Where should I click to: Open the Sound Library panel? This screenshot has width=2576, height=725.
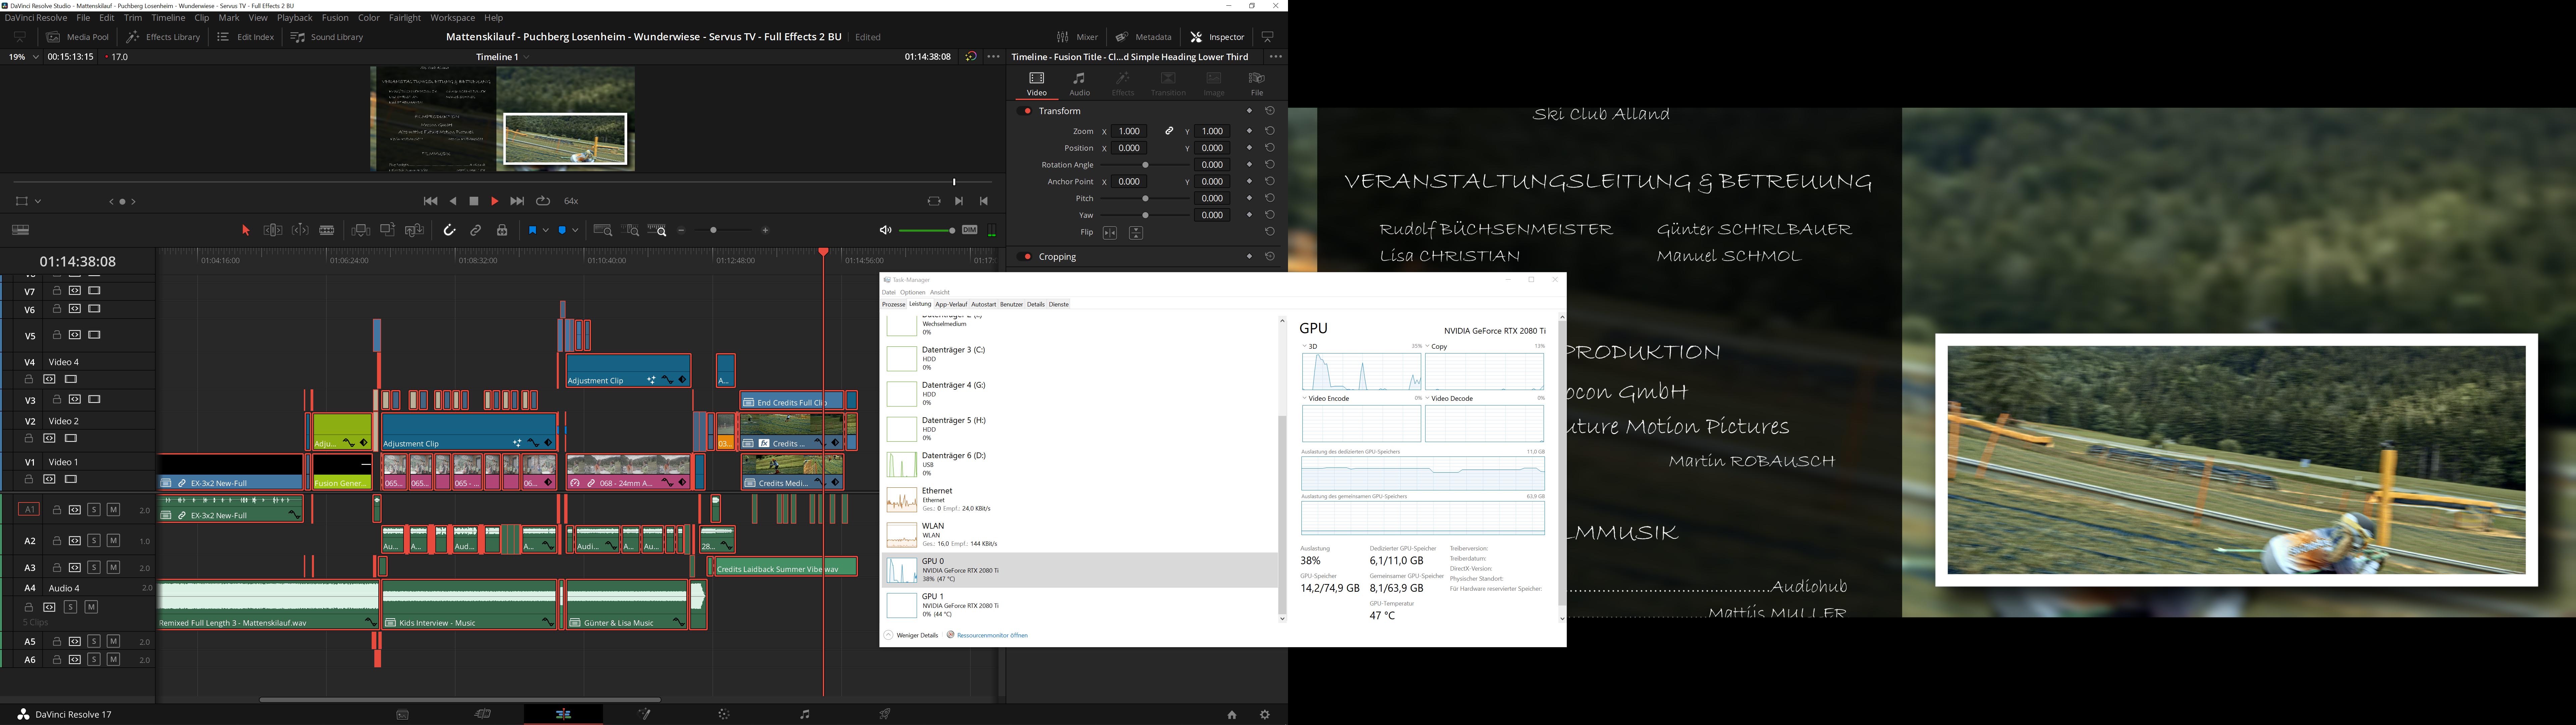point(327,37)
